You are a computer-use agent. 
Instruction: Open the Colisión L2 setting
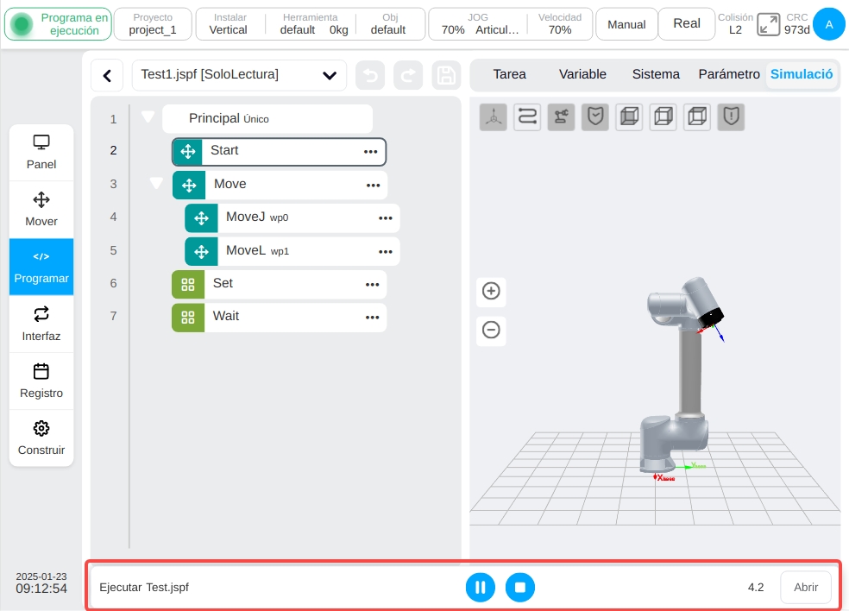(735, 24)
